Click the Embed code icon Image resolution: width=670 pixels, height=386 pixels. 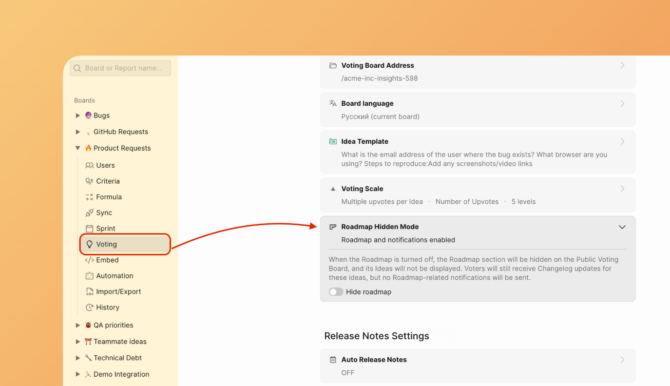click(90, 260)
